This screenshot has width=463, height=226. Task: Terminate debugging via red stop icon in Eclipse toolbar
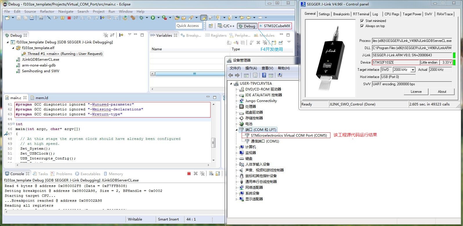69,18
